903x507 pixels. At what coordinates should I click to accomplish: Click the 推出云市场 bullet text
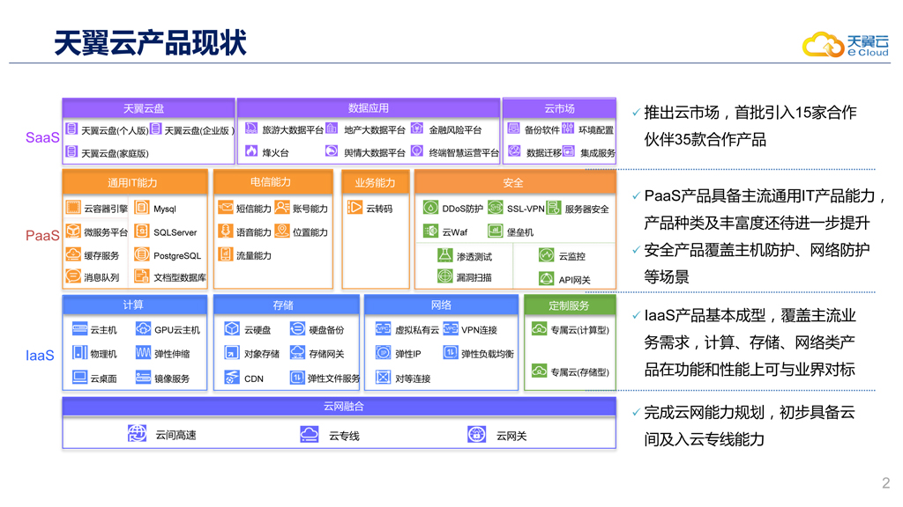click(x=750, y=126)
